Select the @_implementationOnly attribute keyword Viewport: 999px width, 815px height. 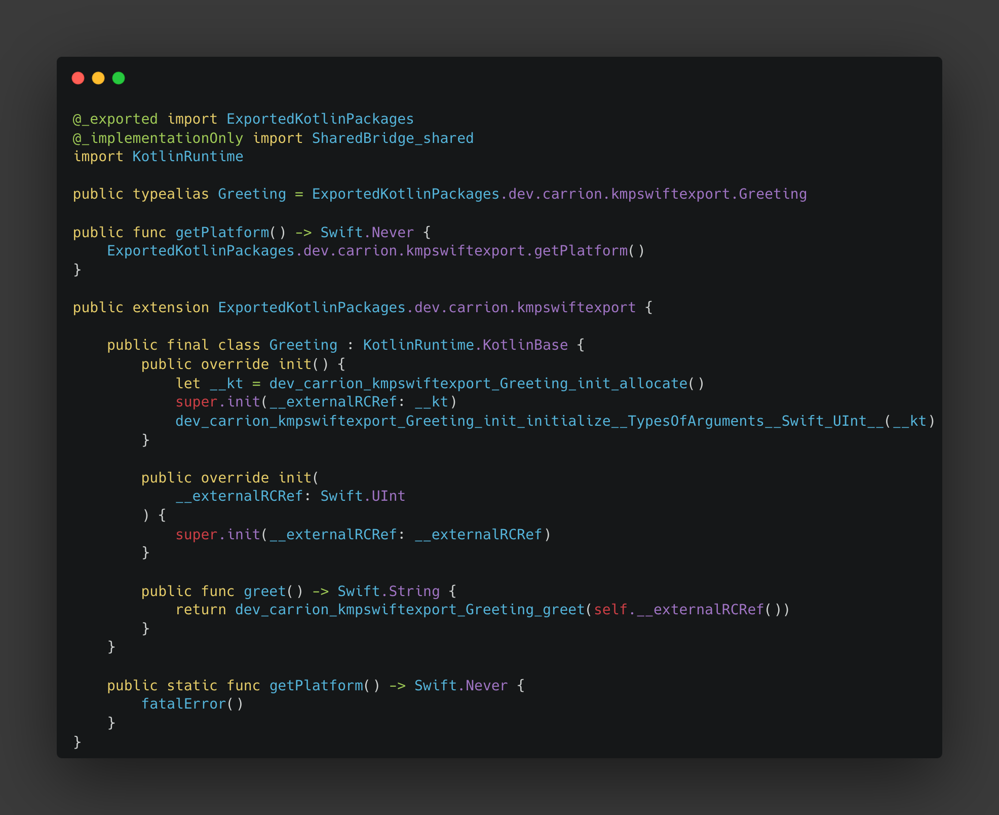click(x=157, y=137)
